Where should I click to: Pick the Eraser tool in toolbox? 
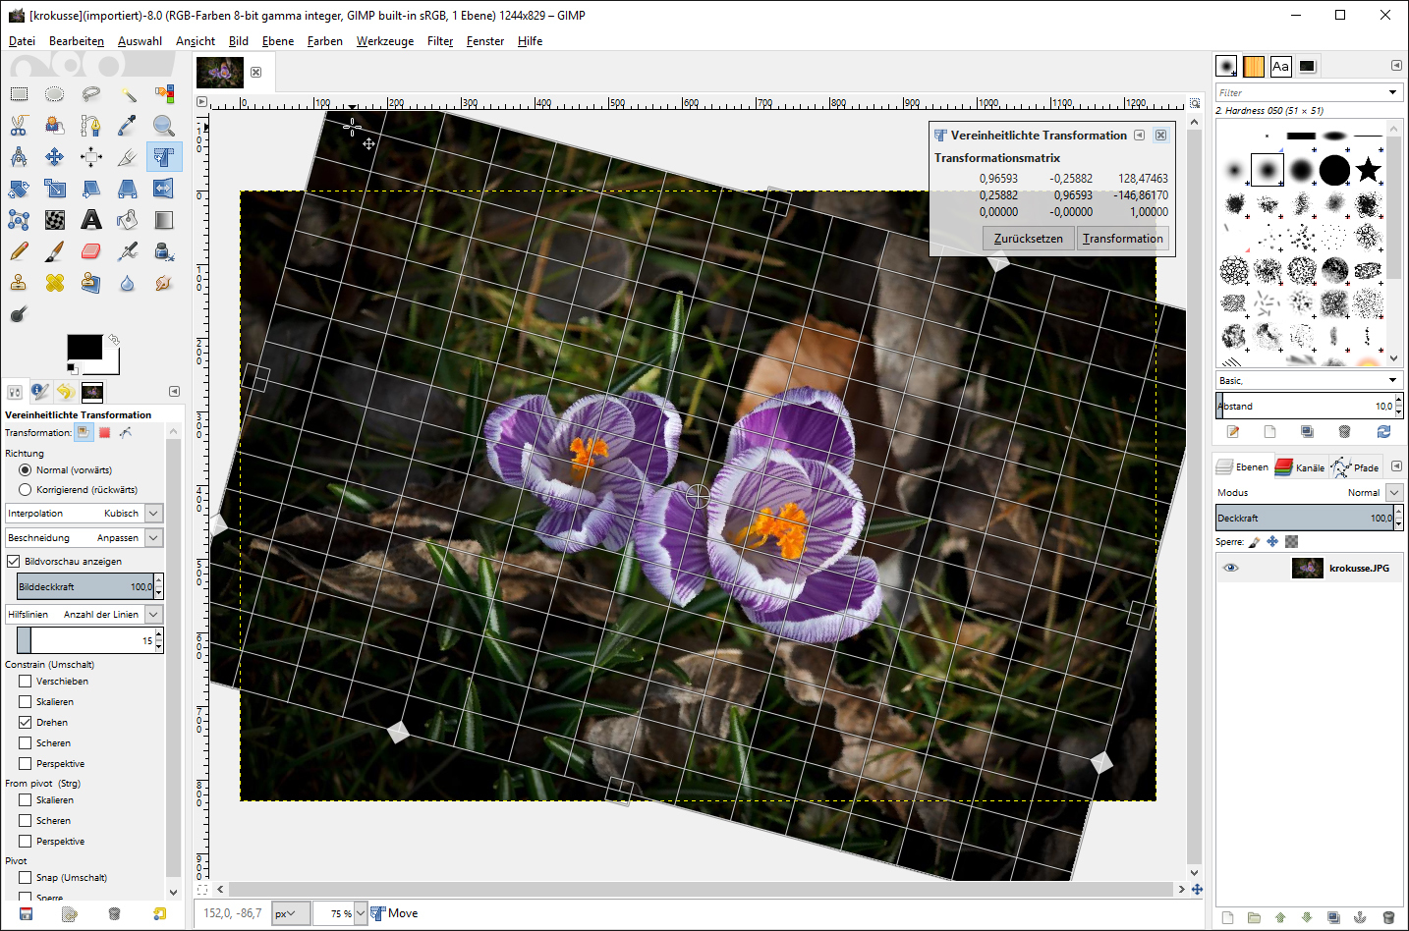click(91, 251)
